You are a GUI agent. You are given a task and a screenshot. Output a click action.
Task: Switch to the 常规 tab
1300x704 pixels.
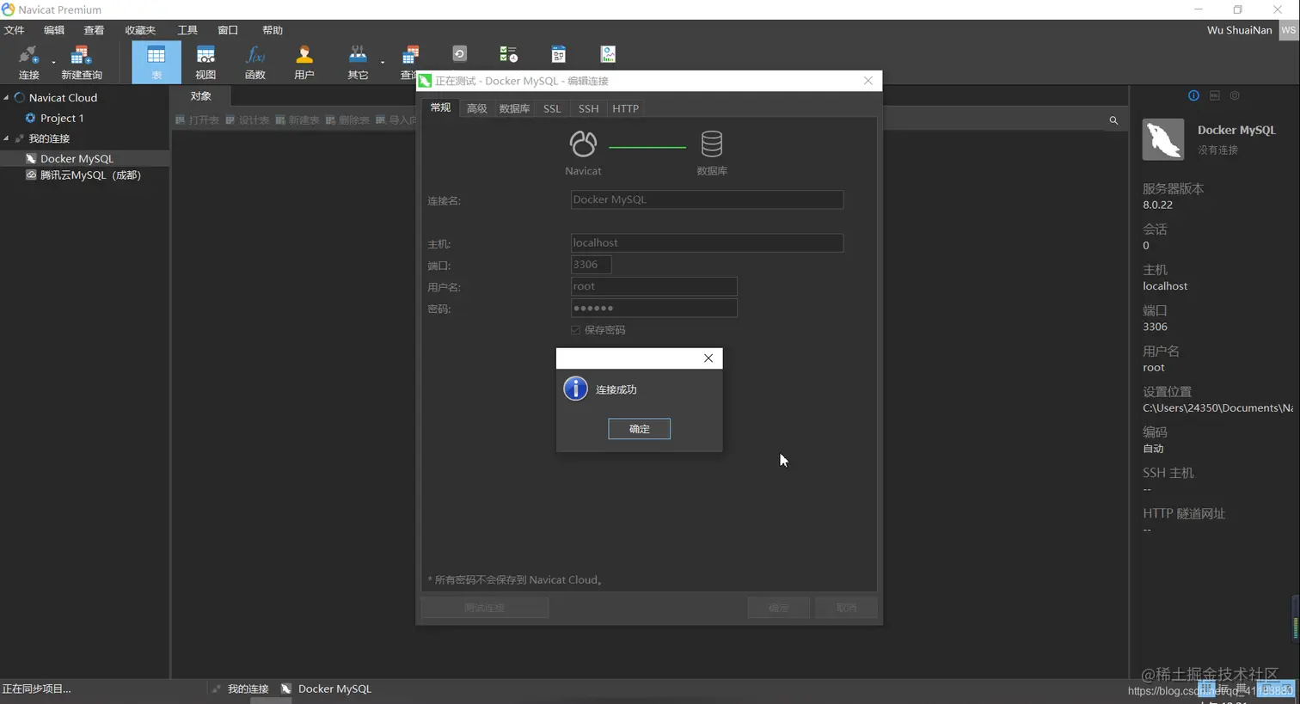coord(440,107)
